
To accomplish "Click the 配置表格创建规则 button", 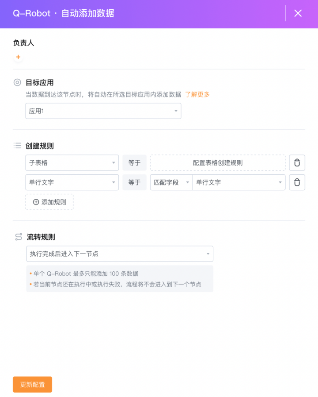I will coord(218,162).
